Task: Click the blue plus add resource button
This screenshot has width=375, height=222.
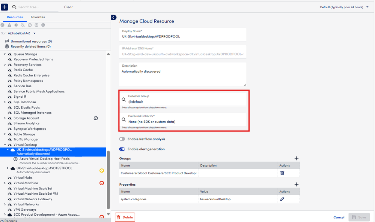Action: [x=5, y=7]
